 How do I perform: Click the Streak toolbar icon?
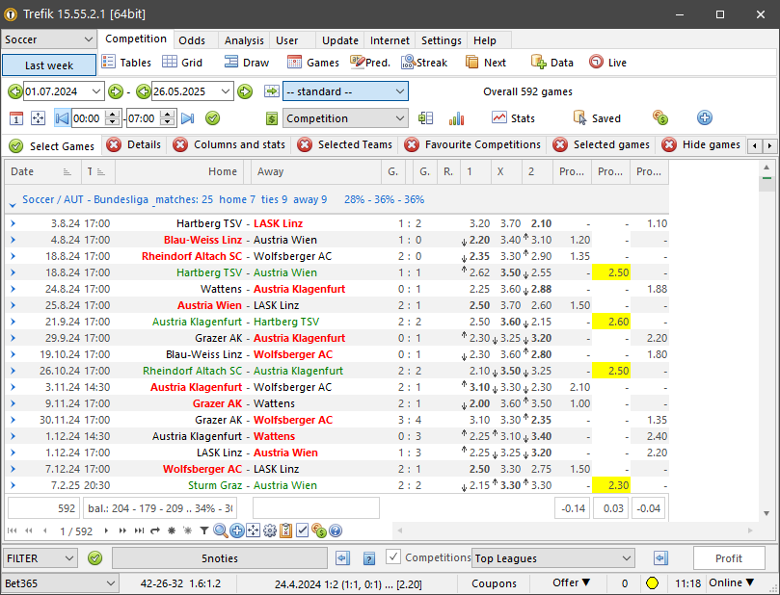click(422, 63)
